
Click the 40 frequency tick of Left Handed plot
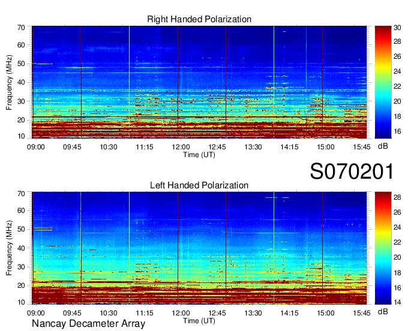coord(21,248)
